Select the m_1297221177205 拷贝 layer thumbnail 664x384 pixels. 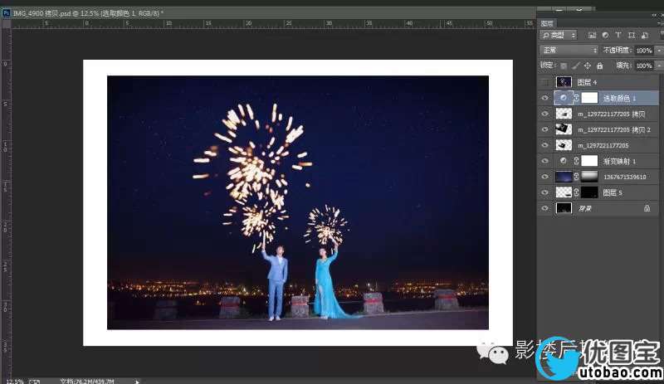pos(564,114)
